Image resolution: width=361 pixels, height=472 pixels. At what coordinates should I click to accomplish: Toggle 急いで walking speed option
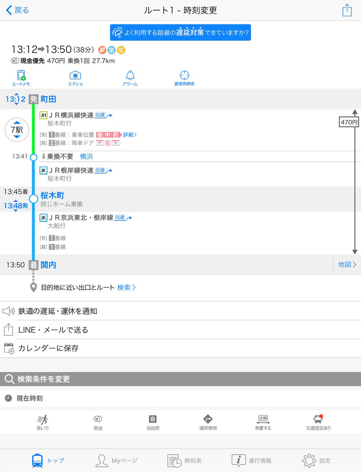tap(43, 422)
